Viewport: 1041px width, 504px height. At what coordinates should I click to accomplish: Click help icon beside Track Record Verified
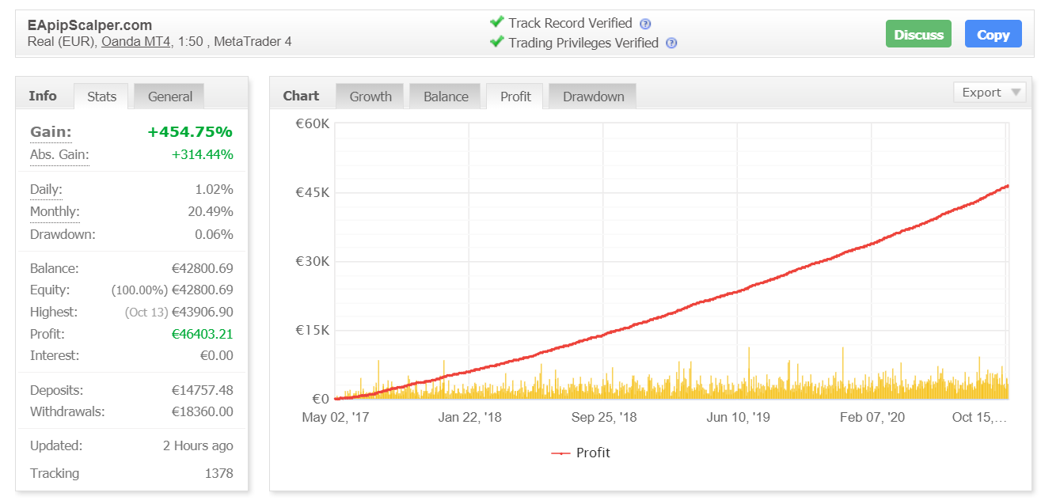[x=645, y=24]
